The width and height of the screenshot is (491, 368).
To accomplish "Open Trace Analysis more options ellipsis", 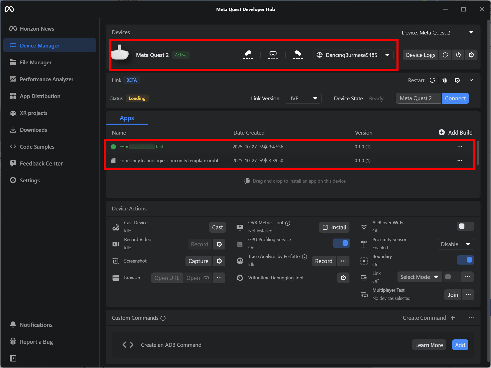I will (x=343, y=261).
